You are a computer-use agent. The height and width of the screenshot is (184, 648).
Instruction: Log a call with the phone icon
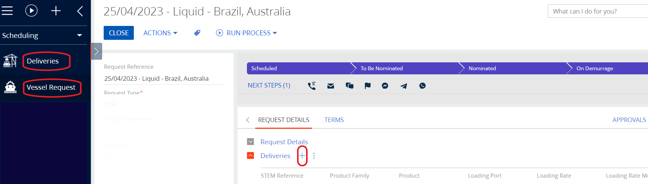tap(312, 86)
